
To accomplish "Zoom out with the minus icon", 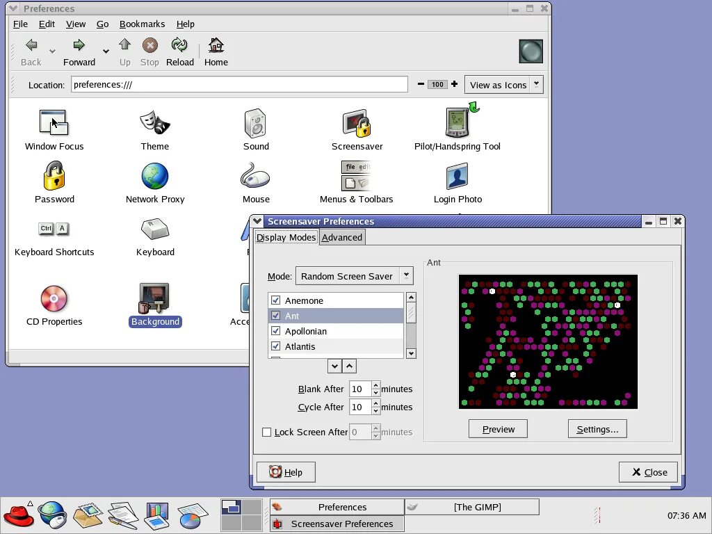I will click(421, 84).
